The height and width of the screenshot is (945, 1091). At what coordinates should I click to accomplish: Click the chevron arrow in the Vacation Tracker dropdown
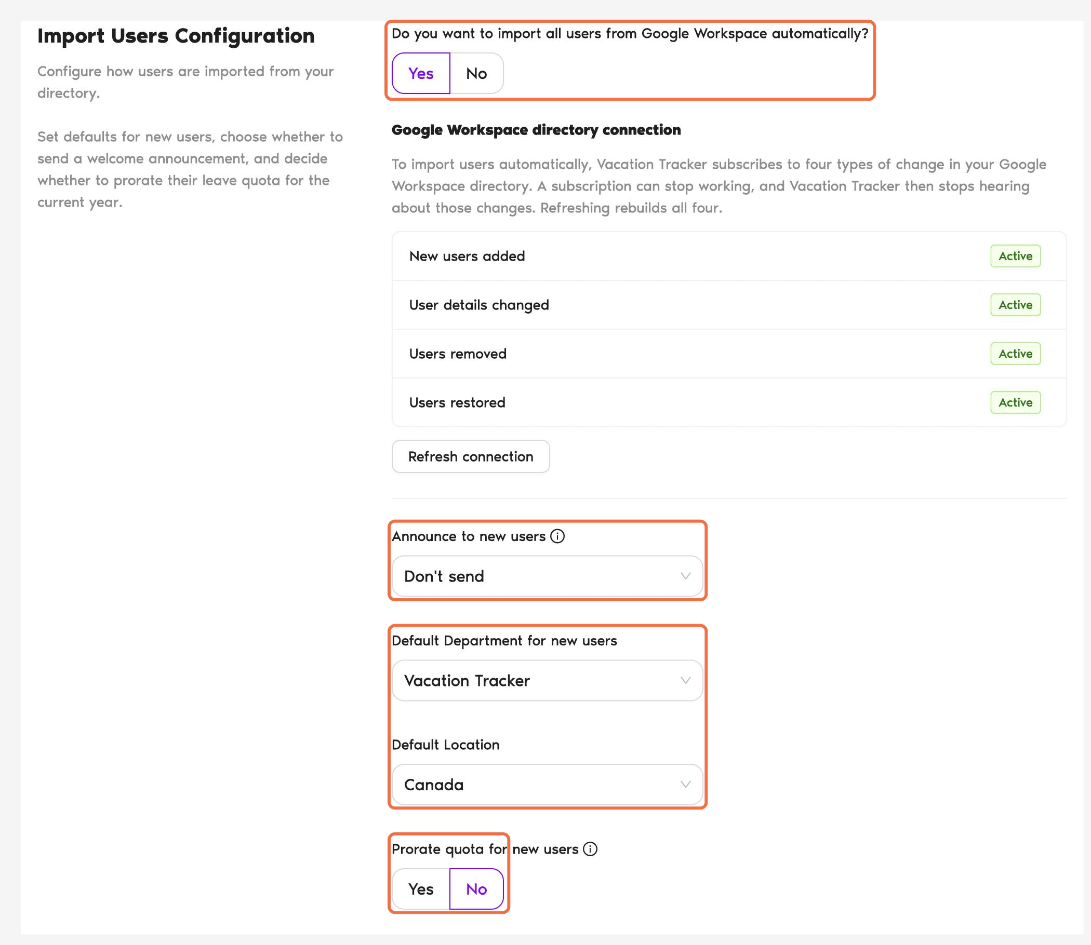pos(685,681)
